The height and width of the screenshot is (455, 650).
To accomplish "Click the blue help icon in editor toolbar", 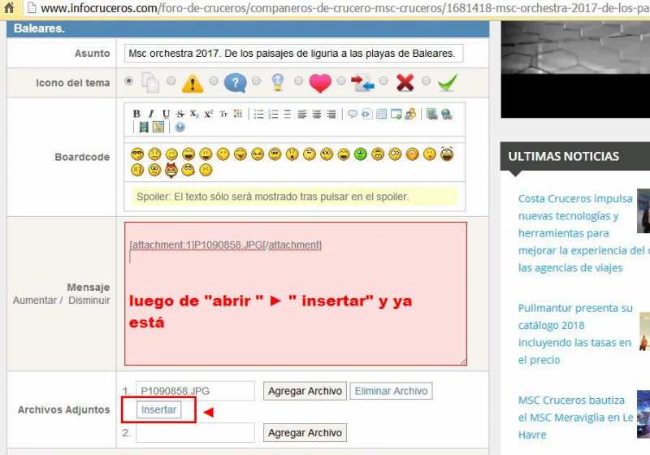I will (x=180, y=127).
